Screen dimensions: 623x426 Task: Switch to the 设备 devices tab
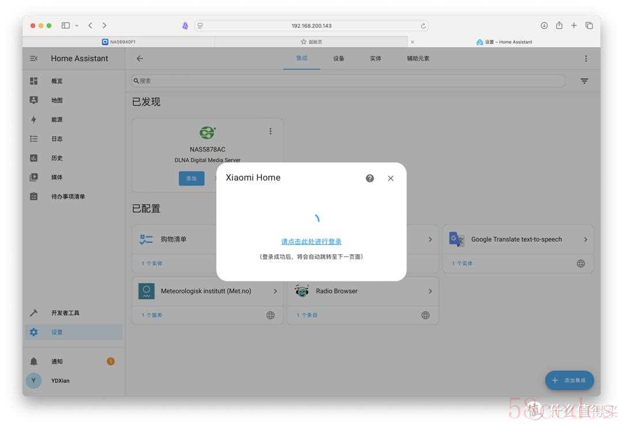[x=339, y=58]
